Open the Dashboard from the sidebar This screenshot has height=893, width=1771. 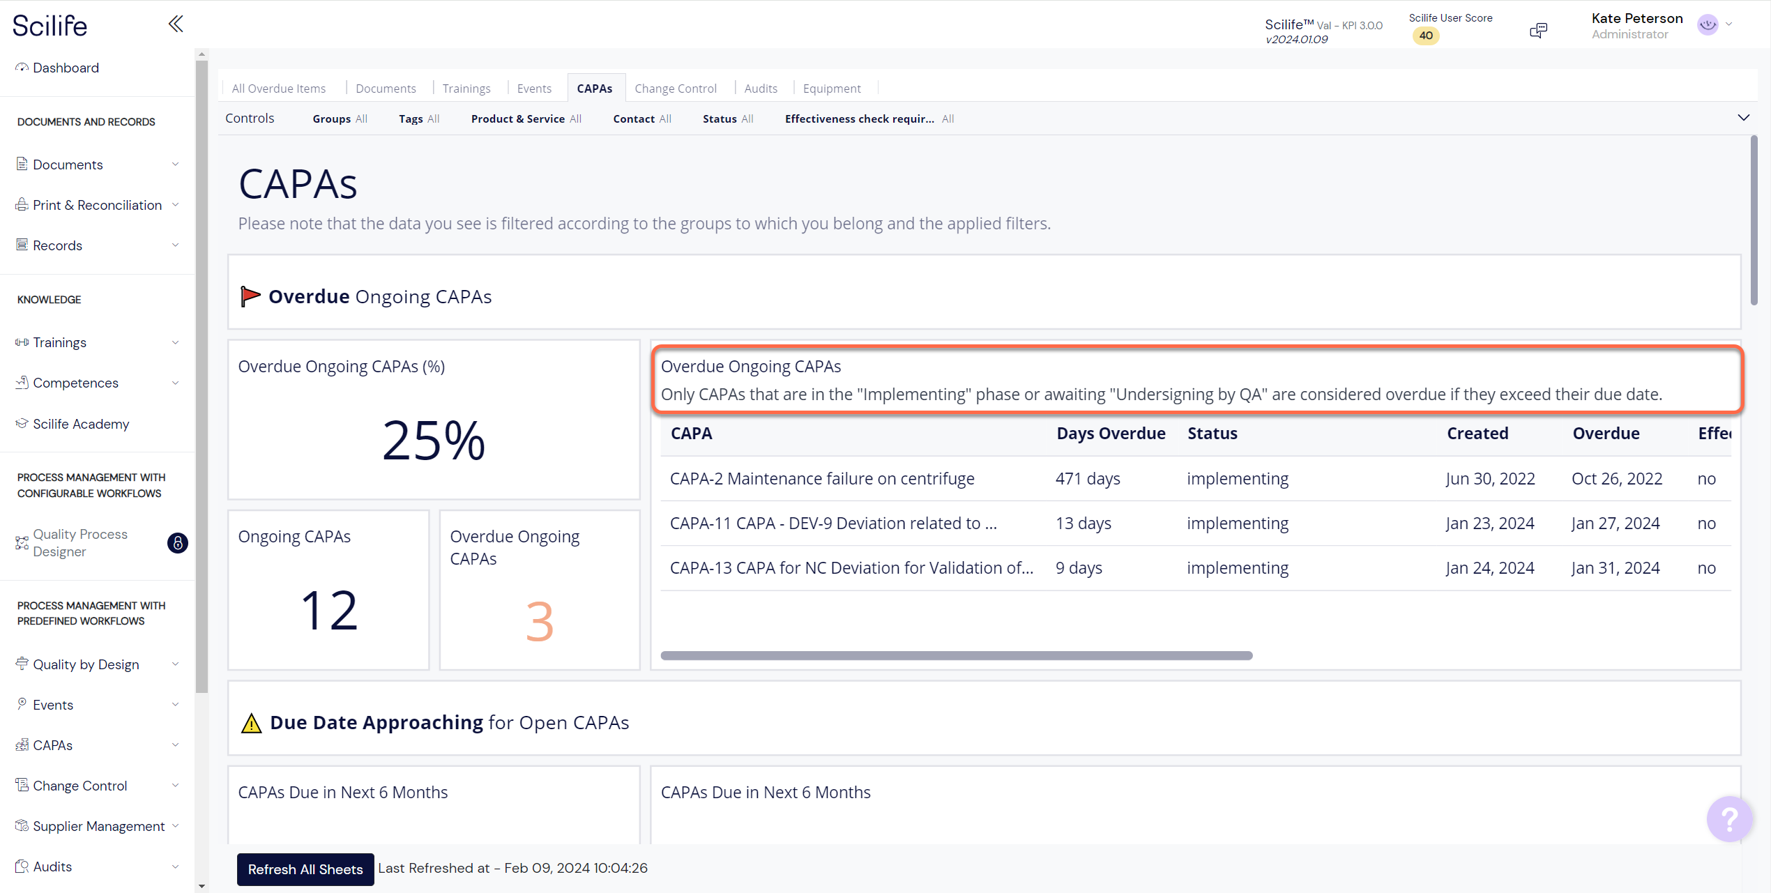[x=65, y=67]
